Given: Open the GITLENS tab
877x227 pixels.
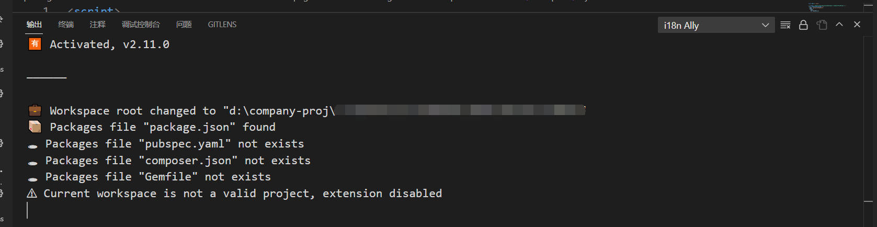Looking at the screenshot, I should pos(222,25).
